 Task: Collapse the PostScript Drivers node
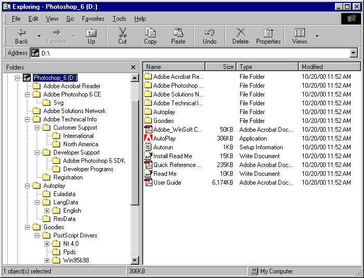click(37, 235)
